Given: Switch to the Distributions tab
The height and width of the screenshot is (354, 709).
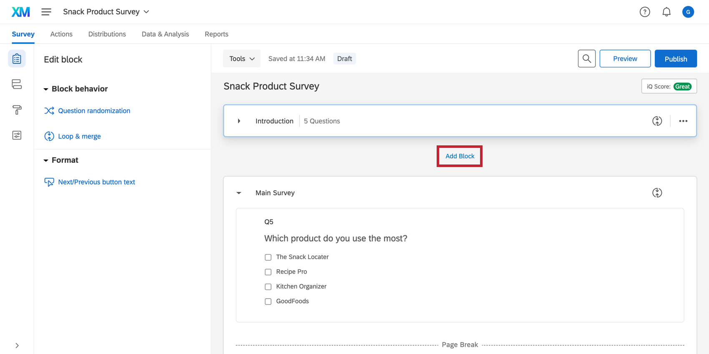Looking at the screenshot, I should click(x=107, y=34).
